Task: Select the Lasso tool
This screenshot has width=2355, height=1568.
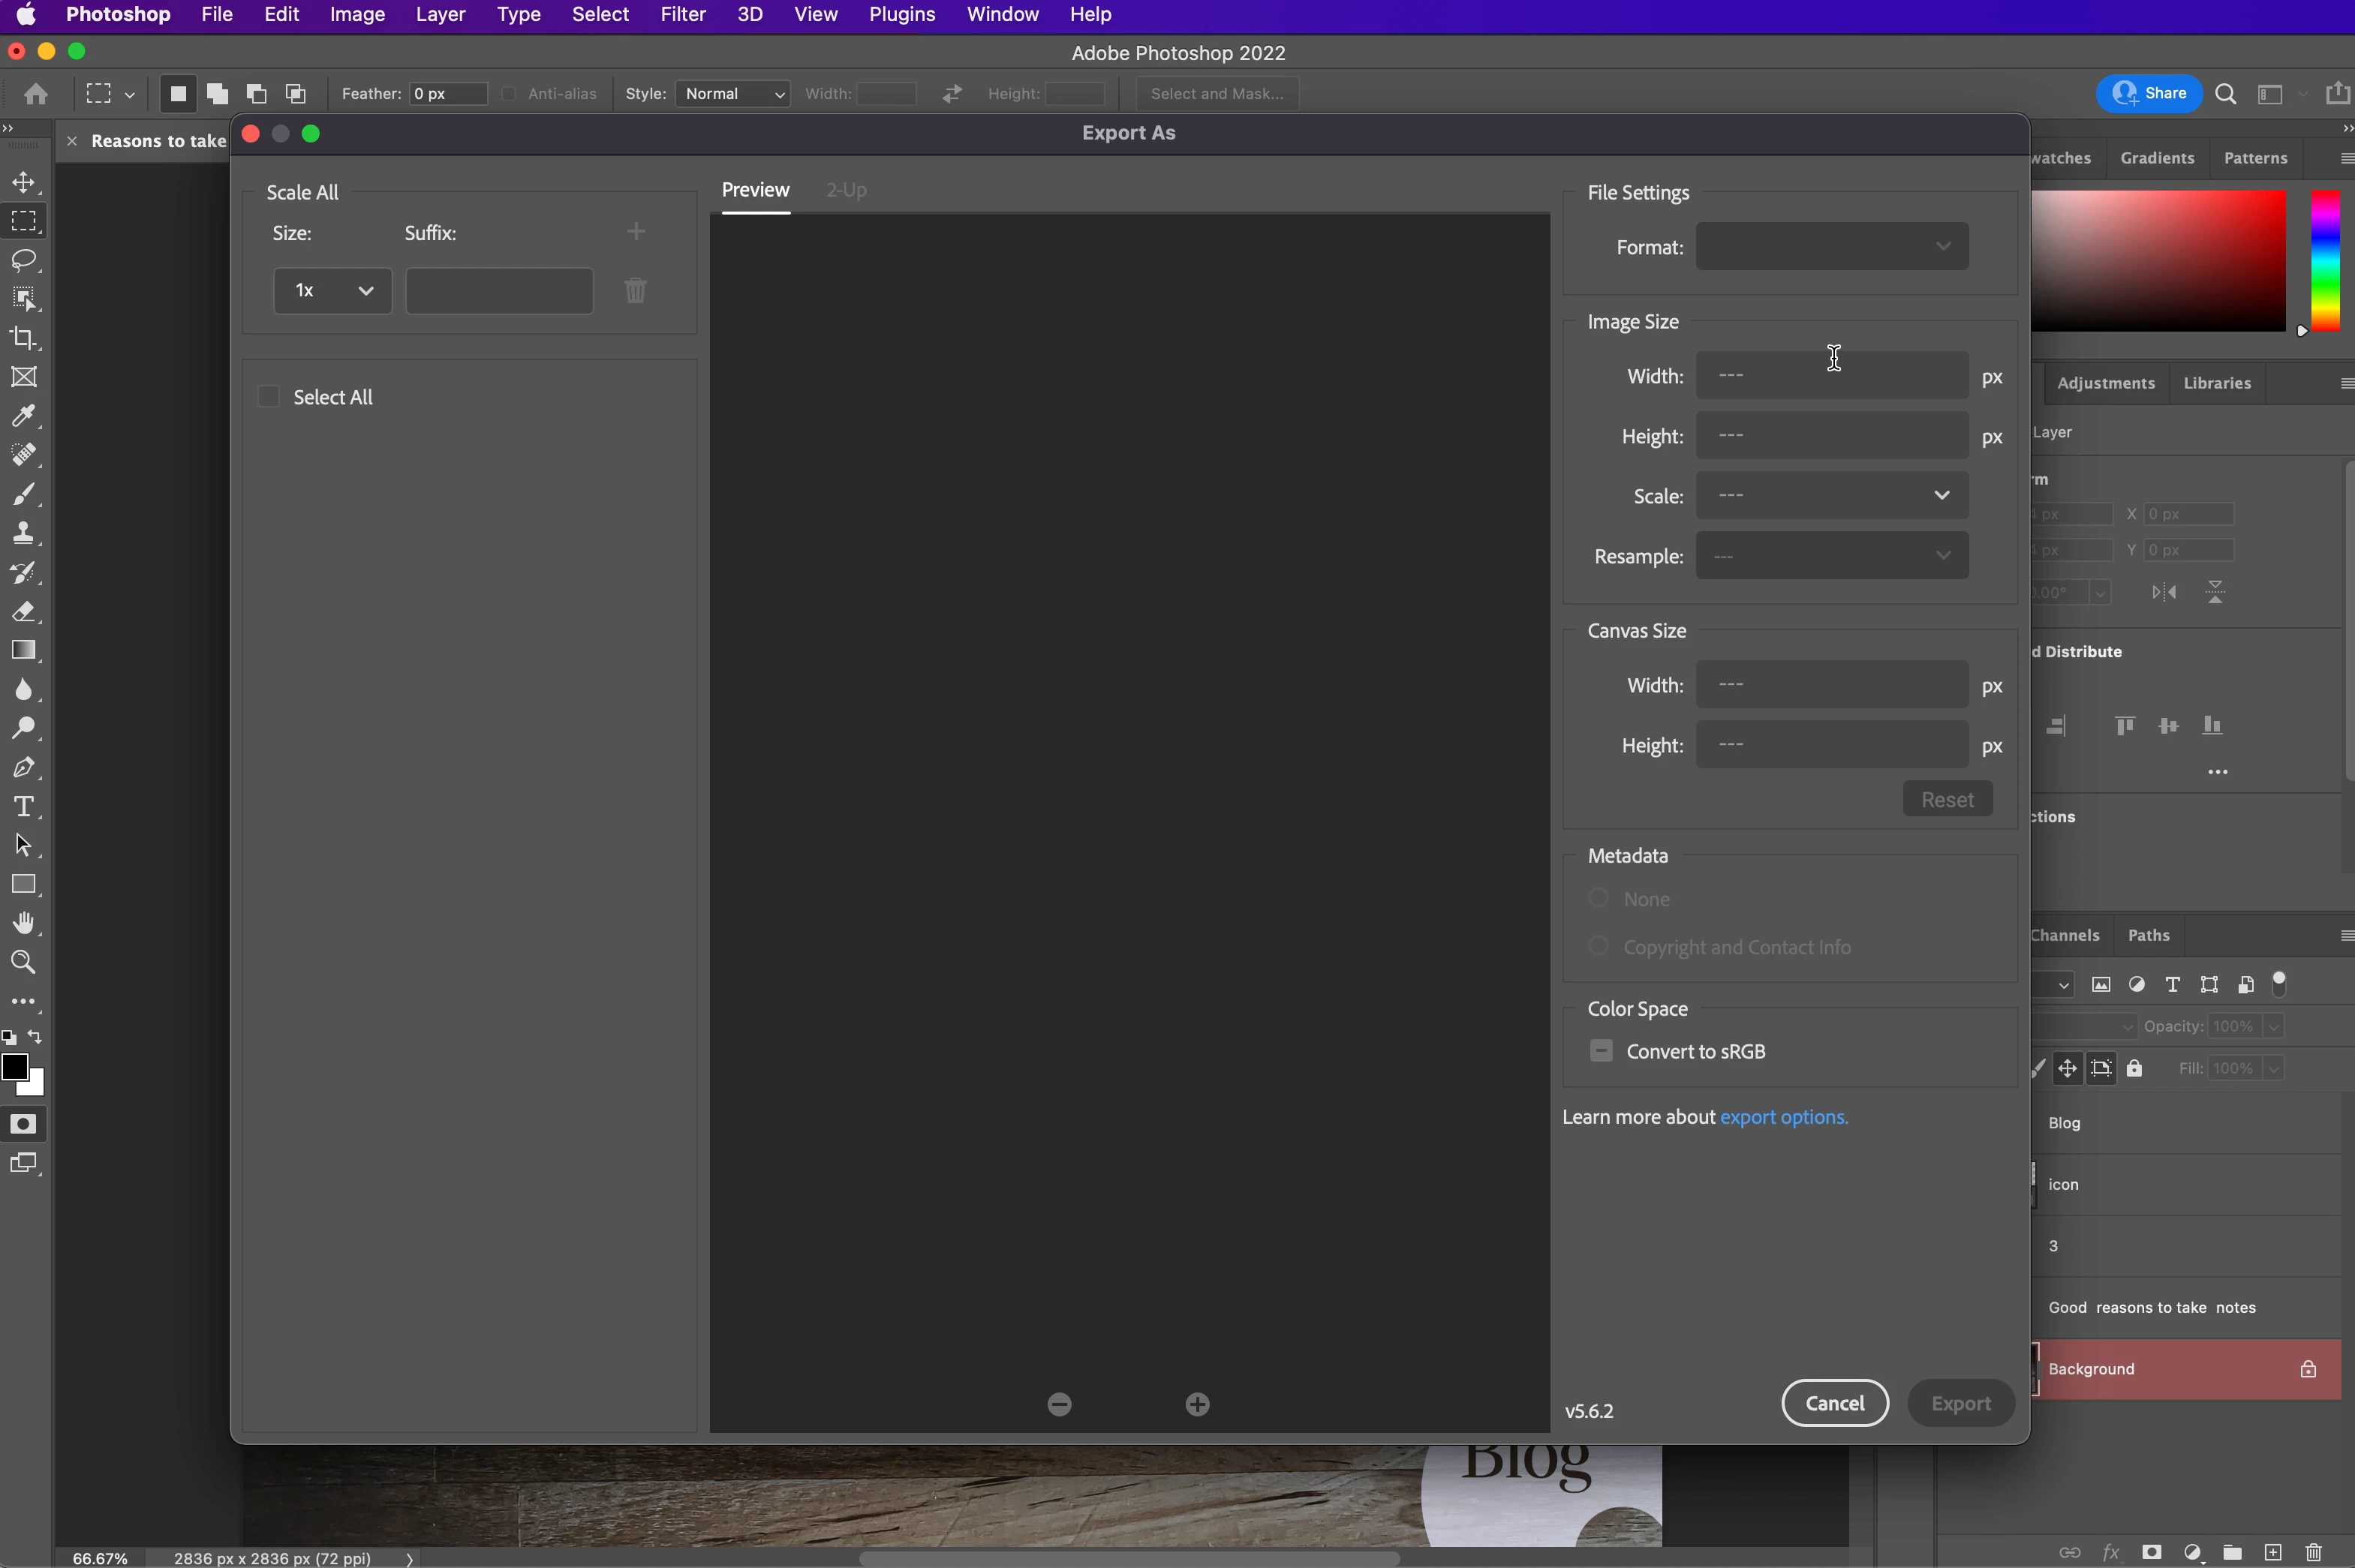Action: (x=24, y=260)
